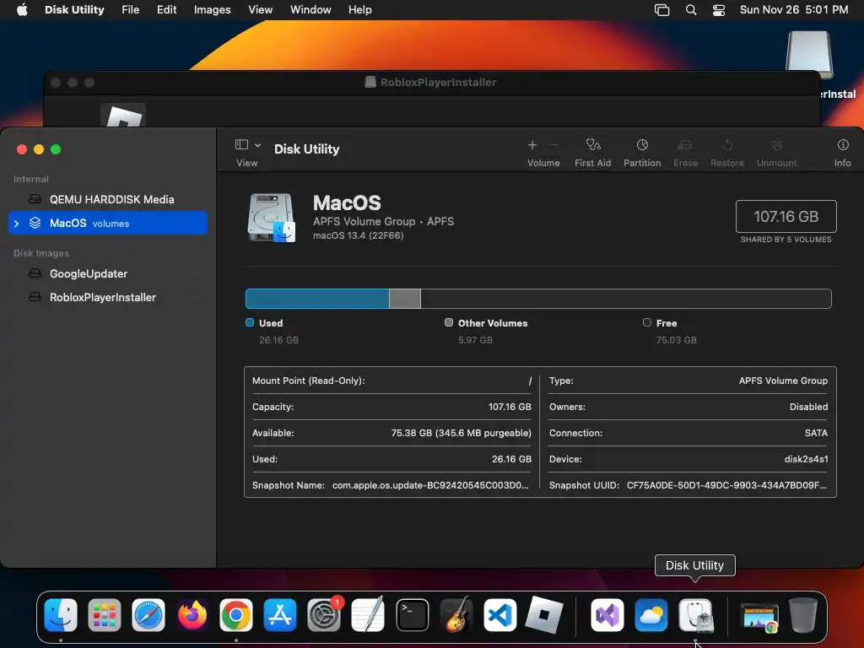The image size is (864, 648).
Task: Add a volume with the plus icon
Action: point(532,145)
